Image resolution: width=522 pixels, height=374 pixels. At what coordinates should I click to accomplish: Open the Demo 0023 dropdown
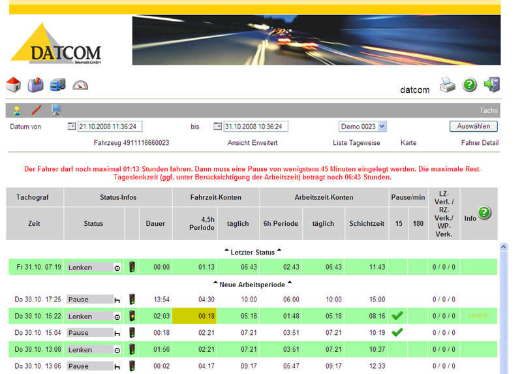(x=363, y=127)
